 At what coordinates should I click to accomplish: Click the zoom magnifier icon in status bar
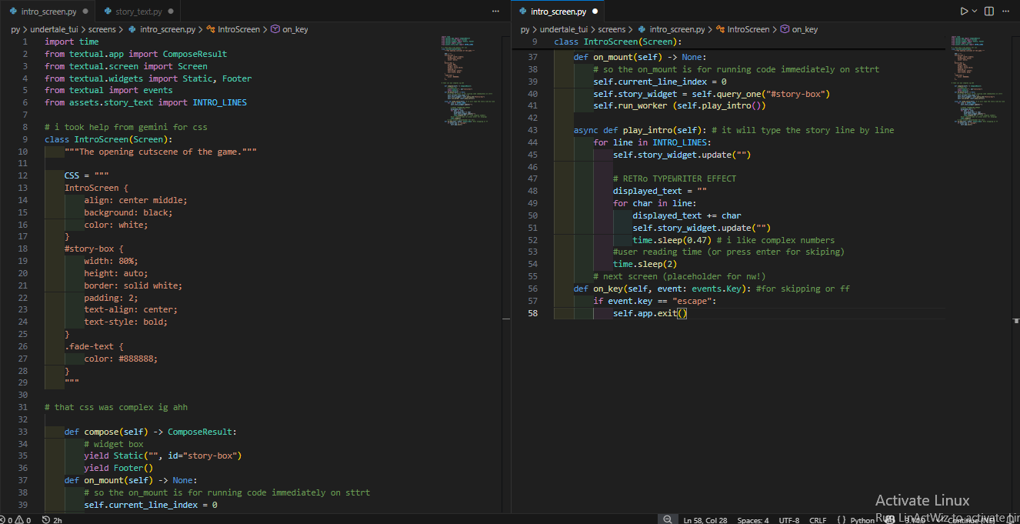tap(667, 520)
